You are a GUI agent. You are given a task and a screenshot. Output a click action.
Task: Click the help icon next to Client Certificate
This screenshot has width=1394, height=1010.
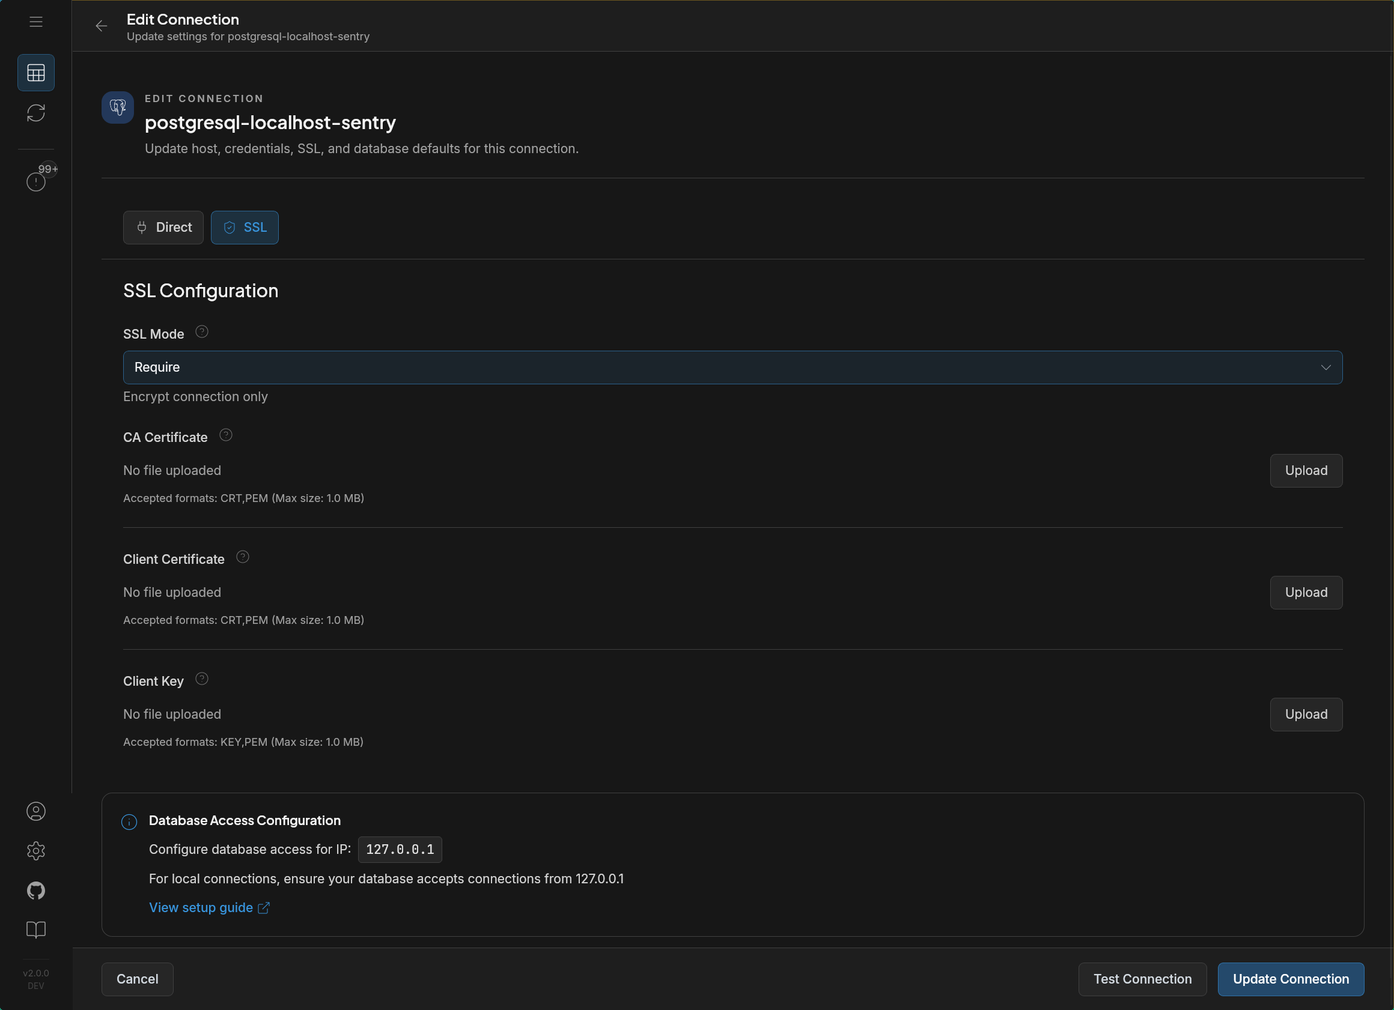point(243,557)
